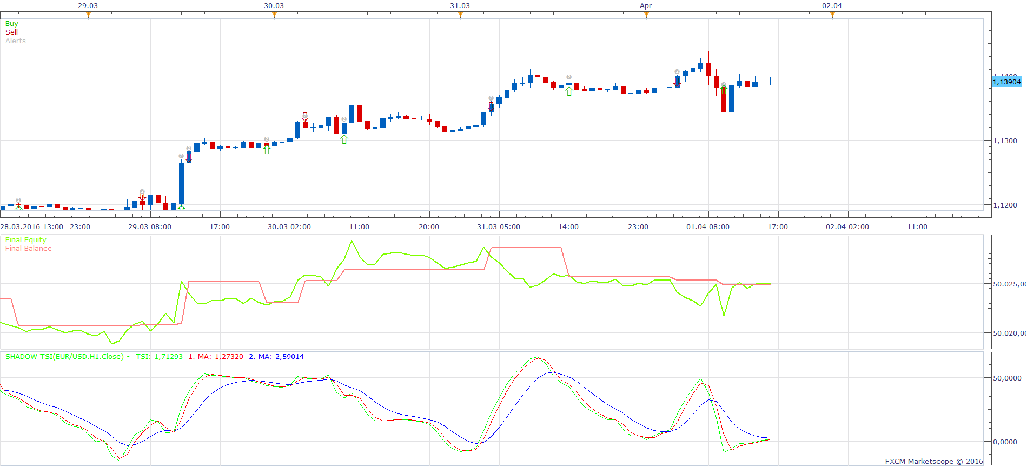Click the 31.03 day marker triangle
This screenshot has height=467, width=1027.
[460, 15]
